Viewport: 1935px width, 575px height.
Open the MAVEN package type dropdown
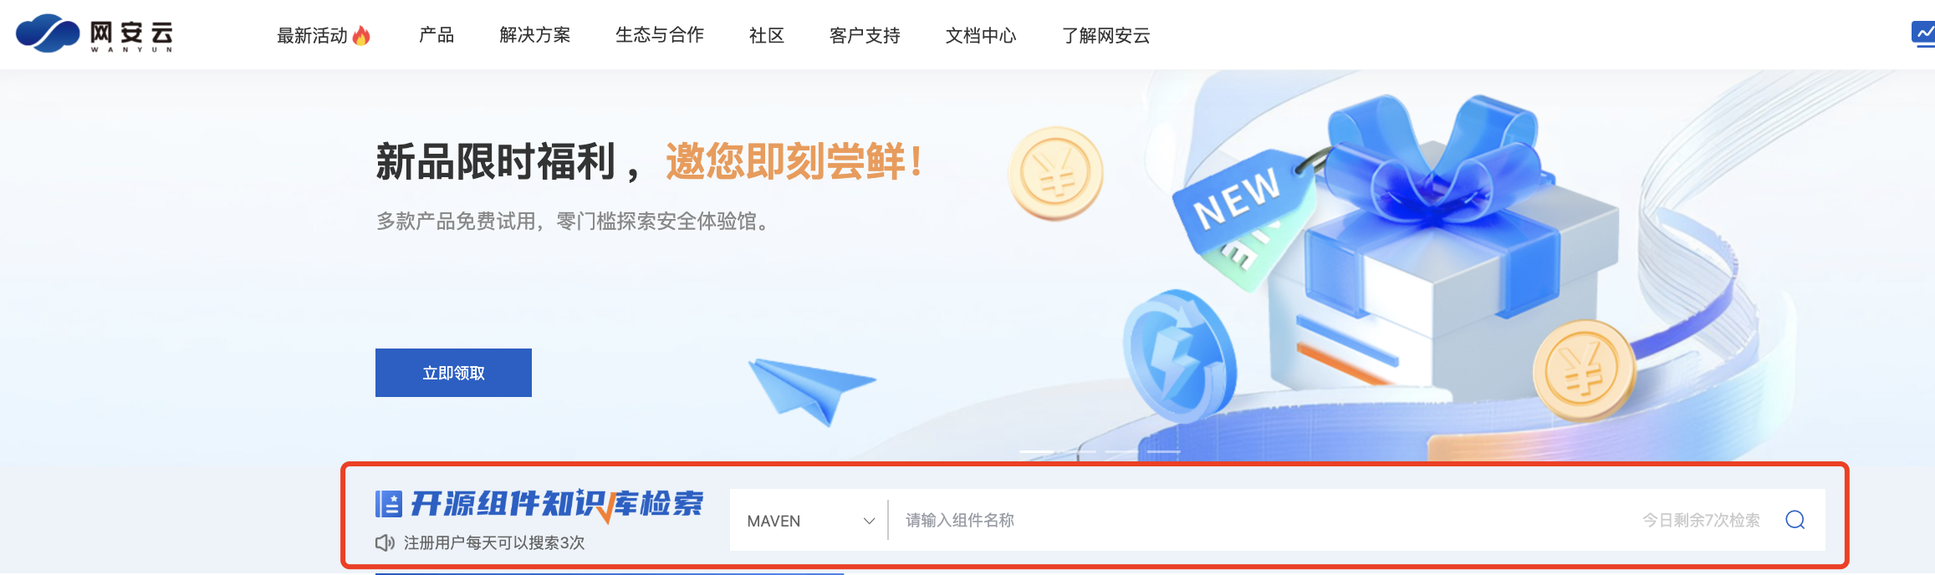point(809,521)
